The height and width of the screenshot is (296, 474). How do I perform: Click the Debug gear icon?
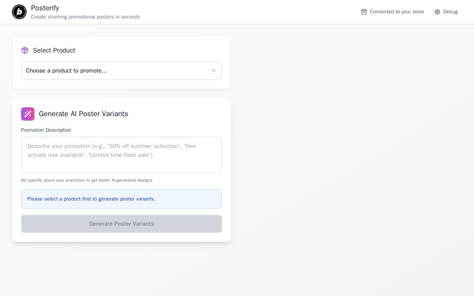click(x=437, y=12)
